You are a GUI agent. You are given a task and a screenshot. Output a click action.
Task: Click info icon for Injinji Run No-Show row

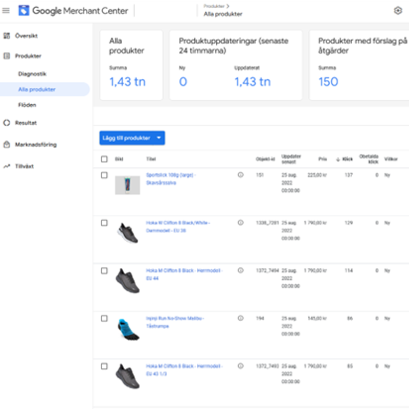pos(240,318)
